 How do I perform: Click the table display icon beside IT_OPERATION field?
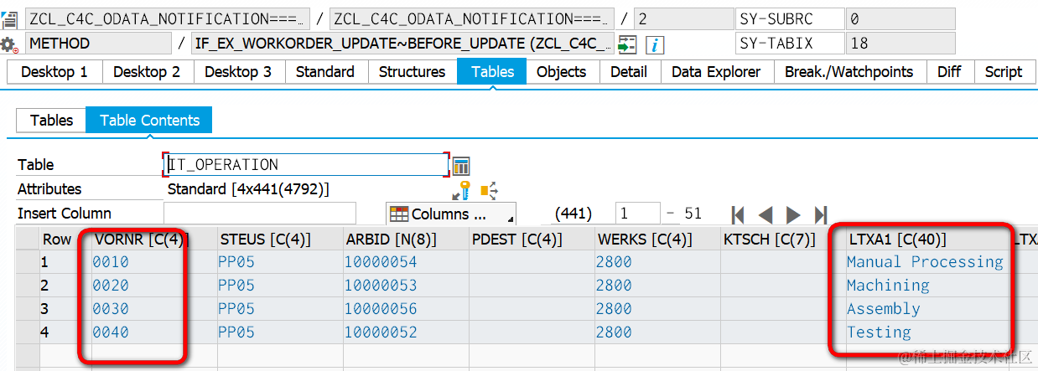pos(461,165)
